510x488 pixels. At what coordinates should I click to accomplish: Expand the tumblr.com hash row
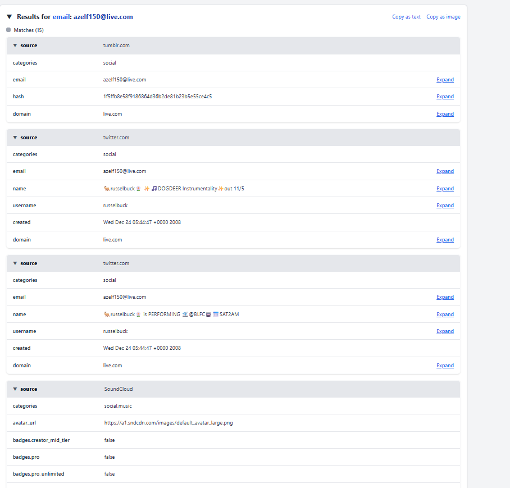pyautogui.click(x=445, y=97)
